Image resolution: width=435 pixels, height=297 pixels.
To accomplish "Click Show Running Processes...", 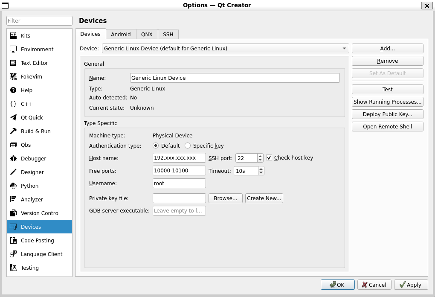I will [x=388, y=102].
